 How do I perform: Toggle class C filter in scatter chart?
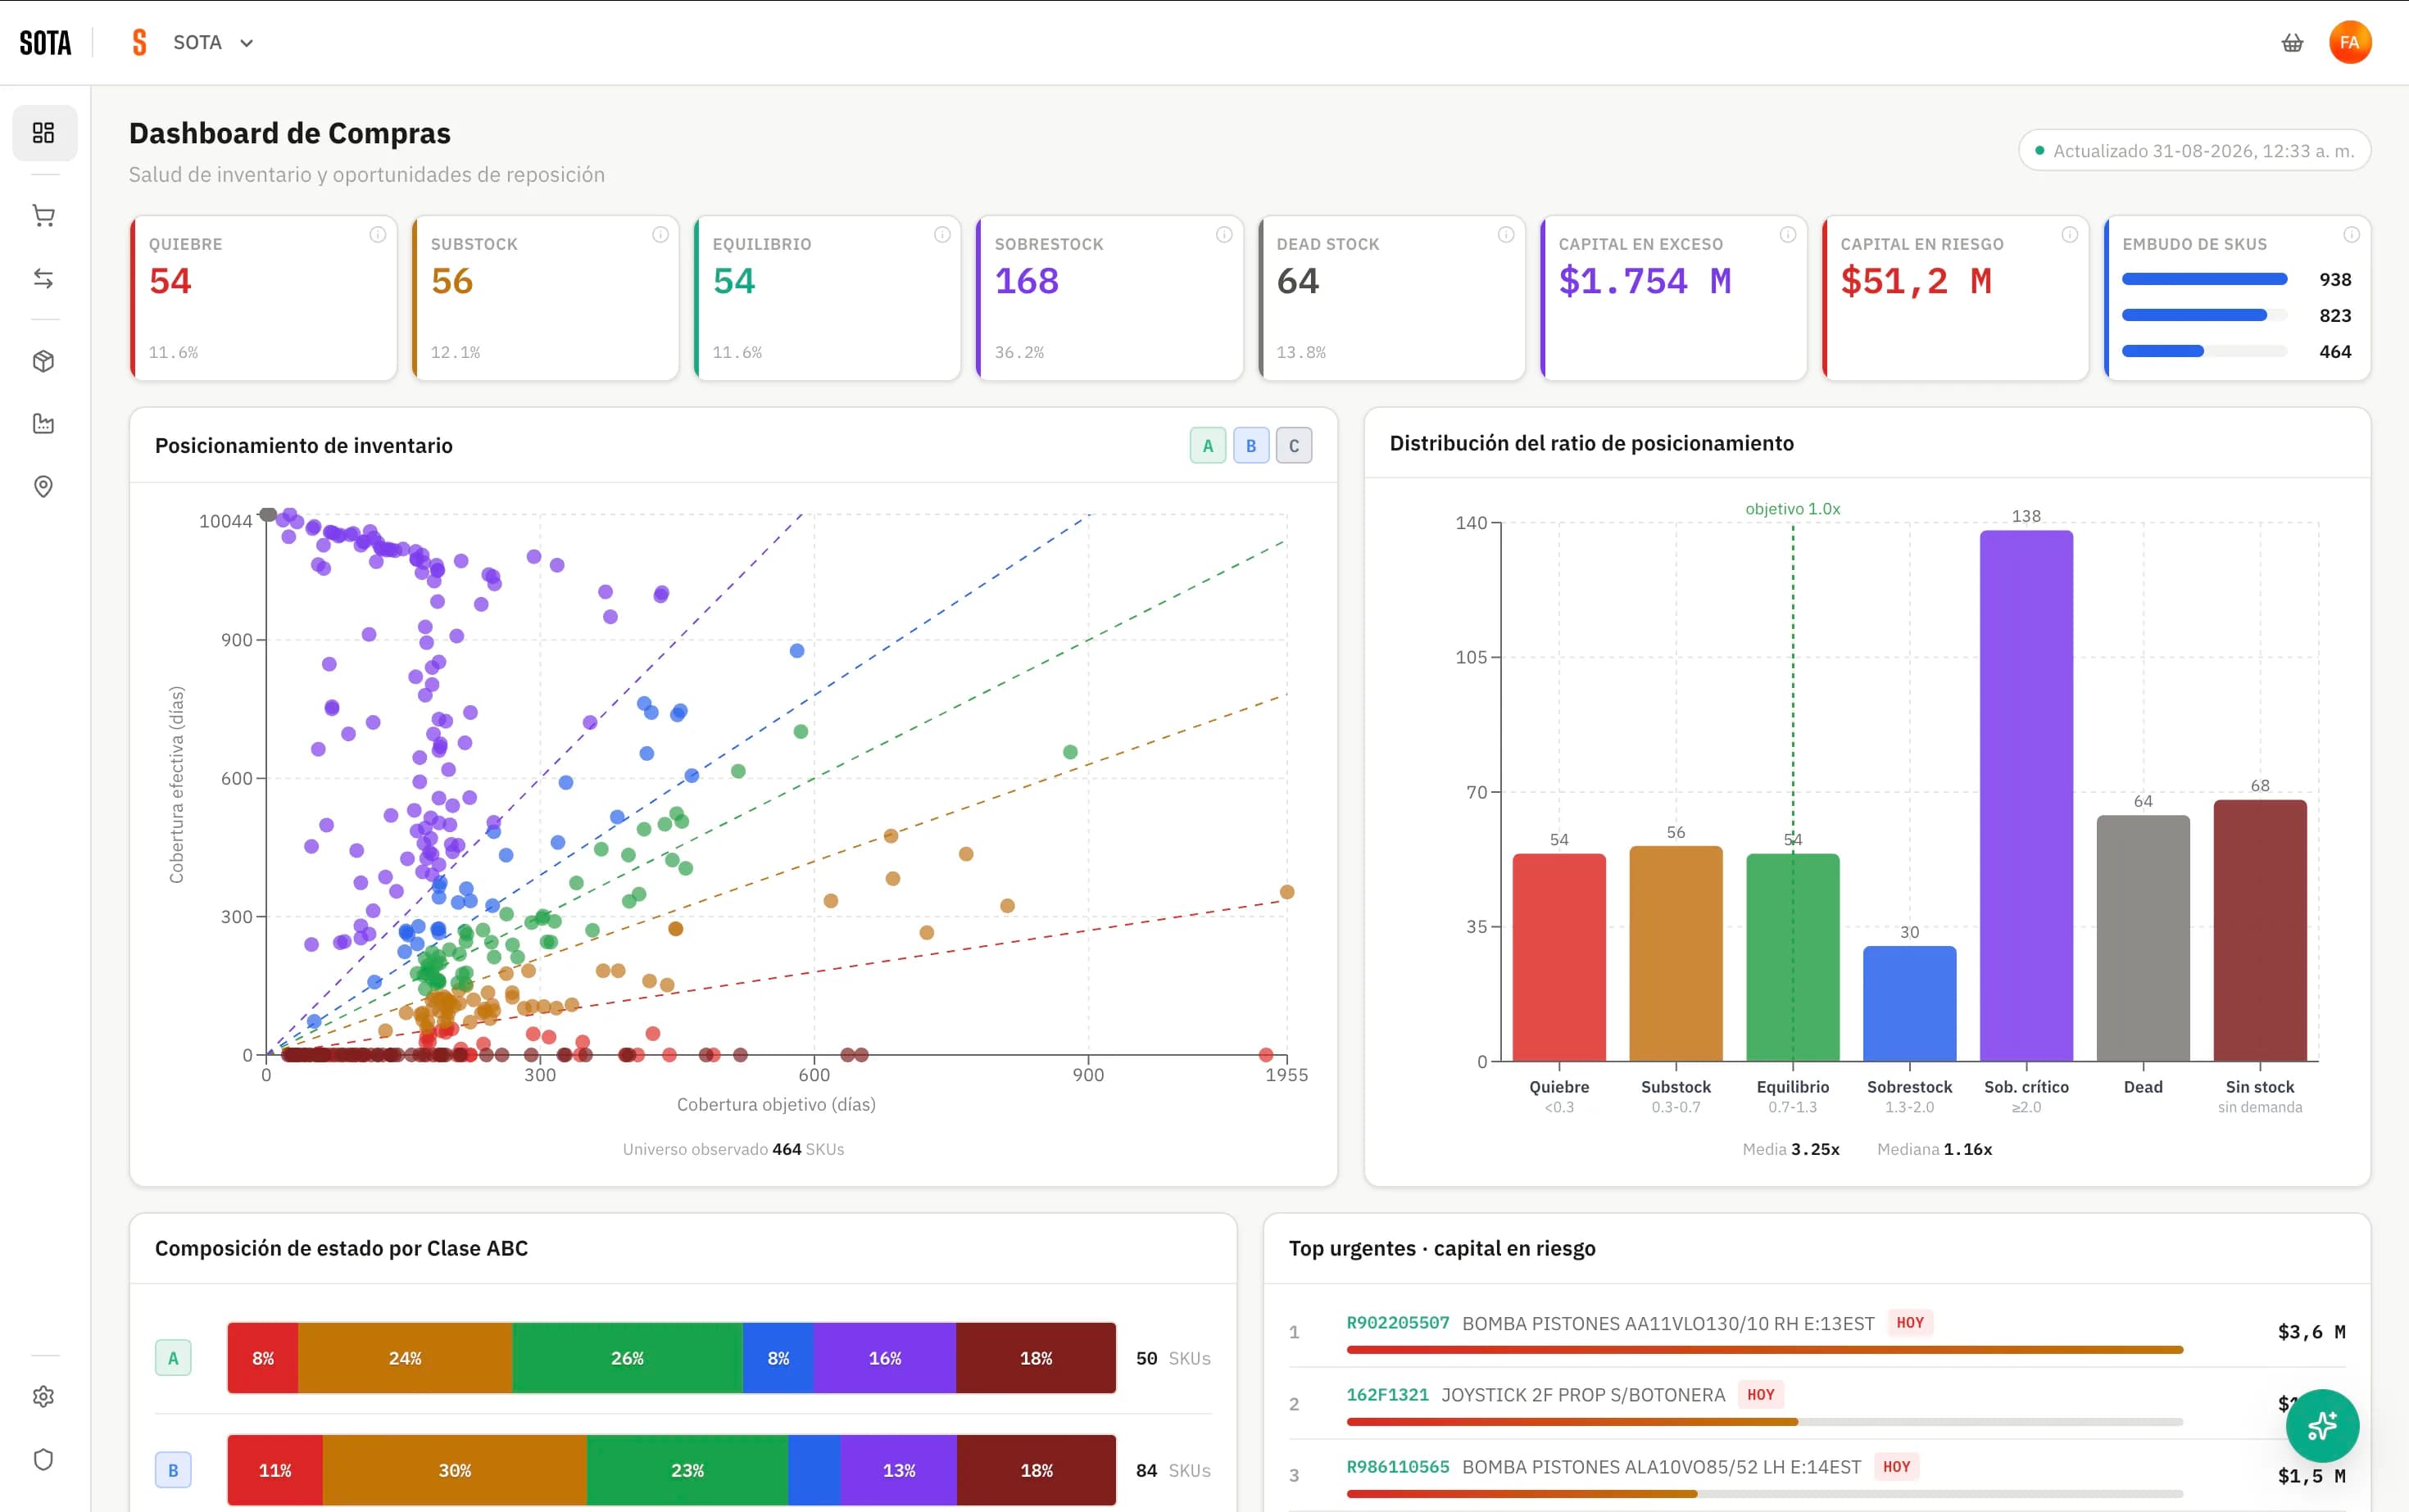pos(1294,446)
